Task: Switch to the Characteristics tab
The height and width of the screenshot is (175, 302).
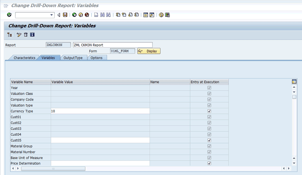Action: pos(24,58)
